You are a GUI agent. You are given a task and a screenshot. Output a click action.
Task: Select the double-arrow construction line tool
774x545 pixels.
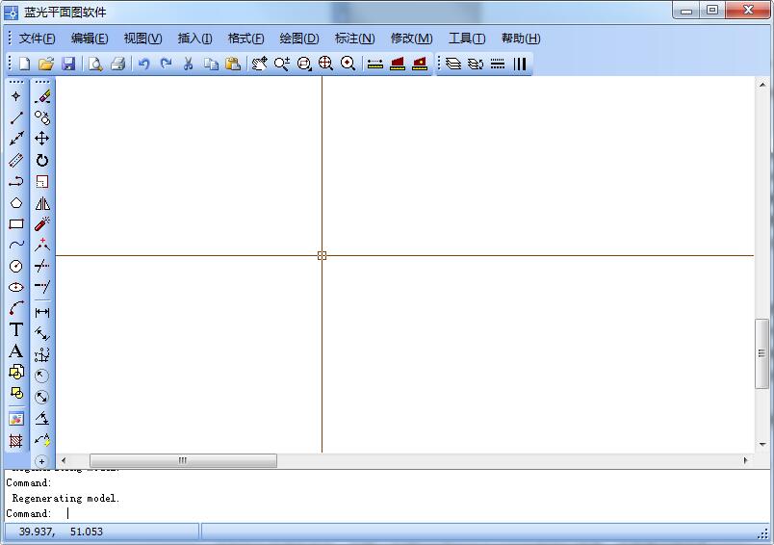[x=15, y=139]
